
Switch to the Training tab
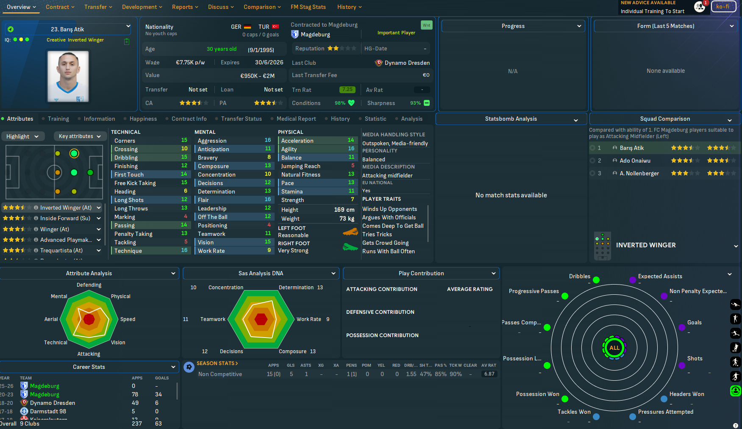point(58,119)
